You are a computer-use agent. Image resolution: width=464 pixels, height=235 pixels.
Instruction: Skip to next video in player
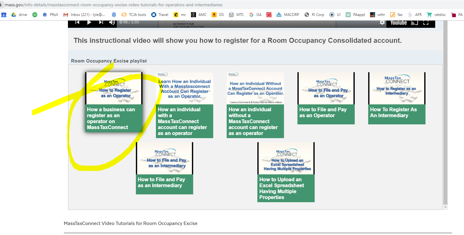(x=101, y=22)
